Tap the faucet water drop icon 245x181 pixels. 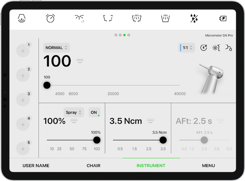[x=228, y=48]
